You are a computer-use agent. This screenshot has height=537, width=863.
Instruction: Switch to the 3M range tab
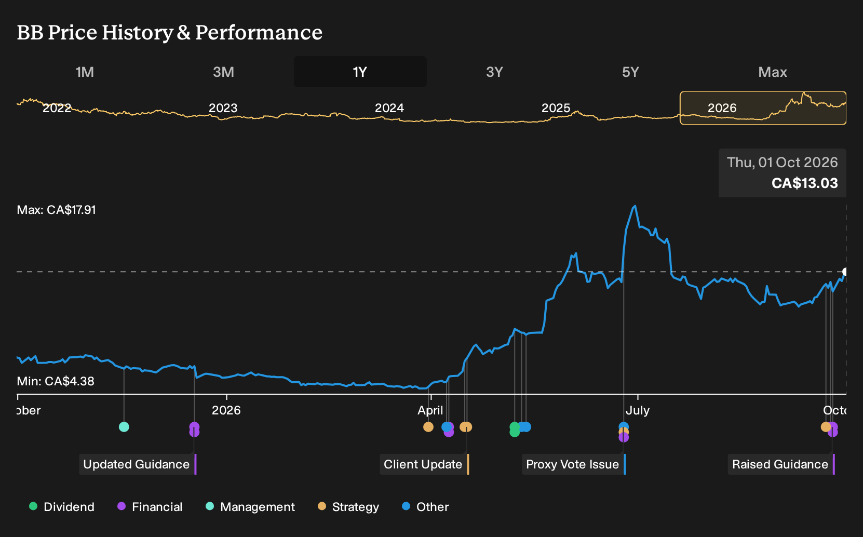point(223,72)
